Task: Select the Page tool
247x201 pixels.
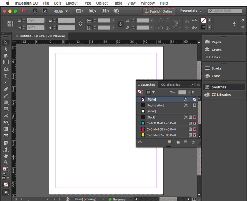Action: 6,56
